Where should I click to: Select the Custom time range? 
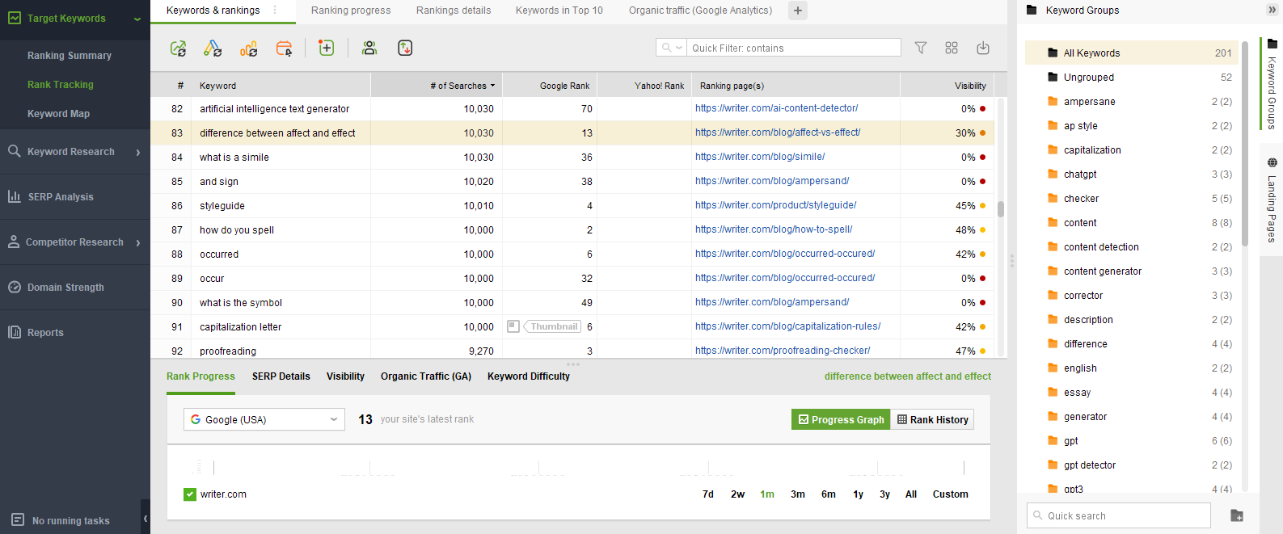[951, 494]
